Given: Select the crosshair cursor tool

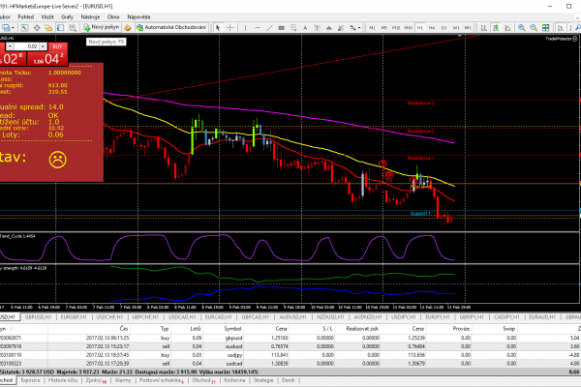Looking at the screenshot, I should point(229,28).
